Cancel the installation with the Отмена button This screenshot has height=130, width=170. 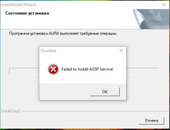pos(151,121)
